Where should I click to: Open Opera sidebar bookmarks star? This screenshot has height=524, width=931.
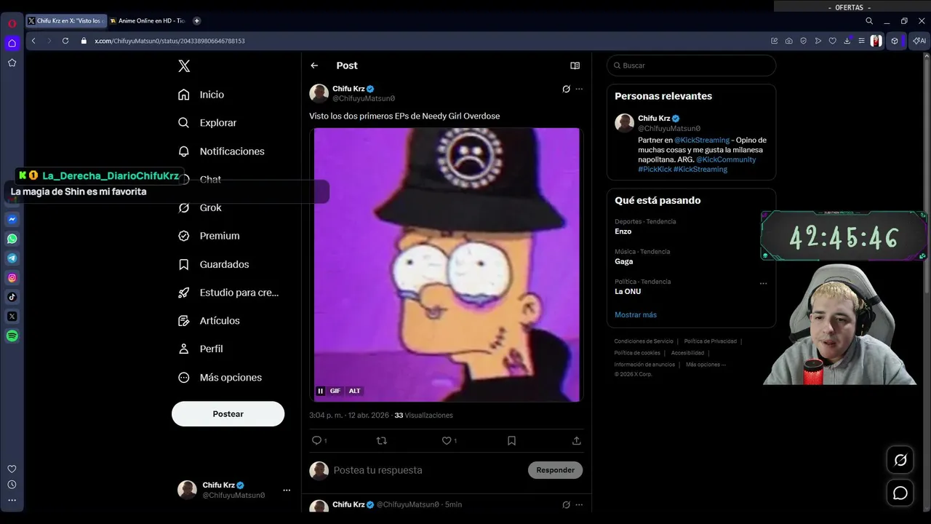pos(12,63)
